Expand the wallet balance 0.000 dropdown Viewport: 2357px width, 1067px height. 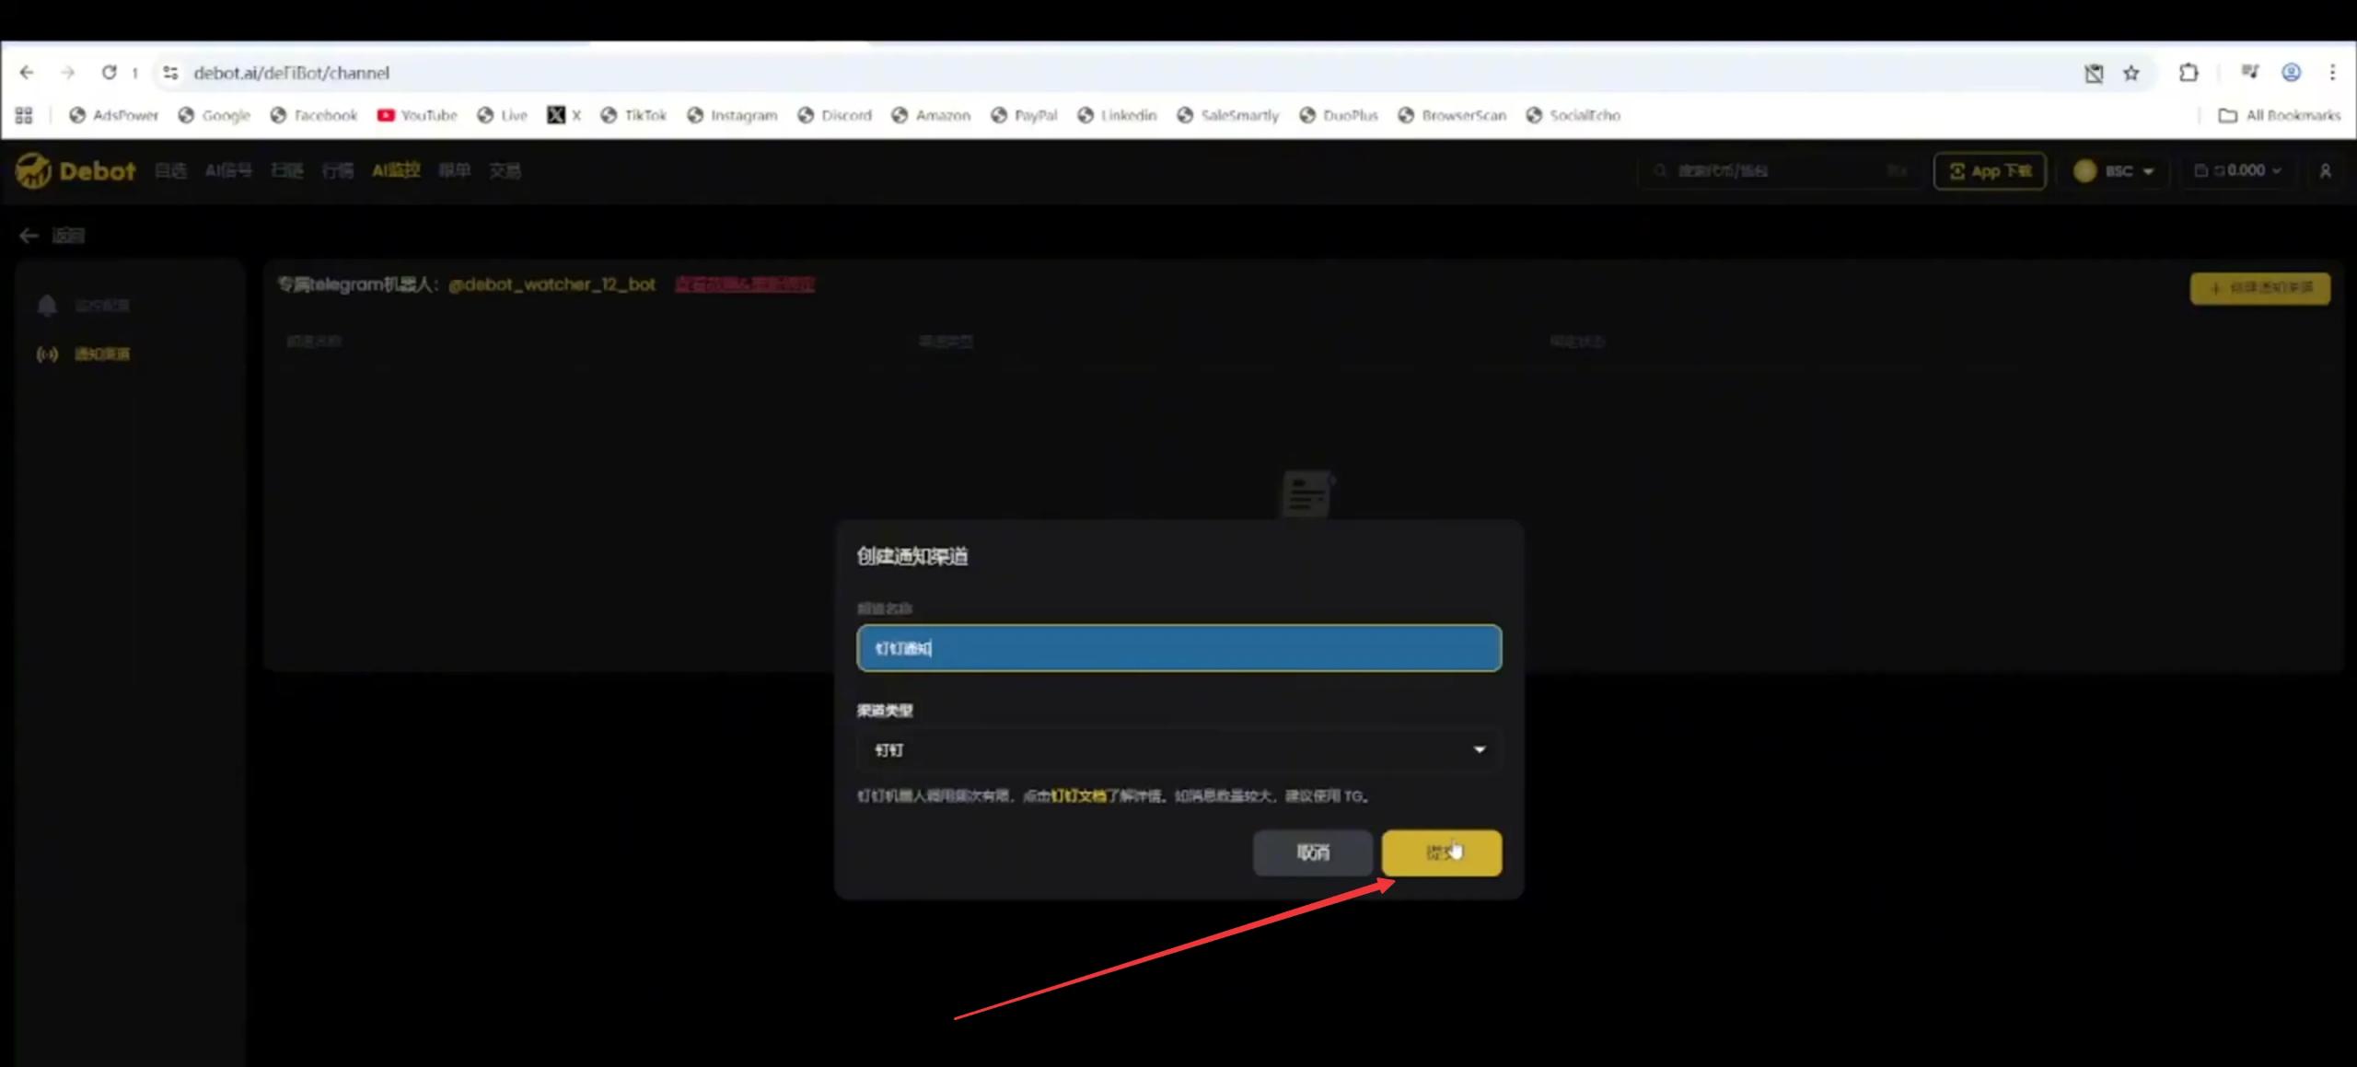pos(2237,171)
